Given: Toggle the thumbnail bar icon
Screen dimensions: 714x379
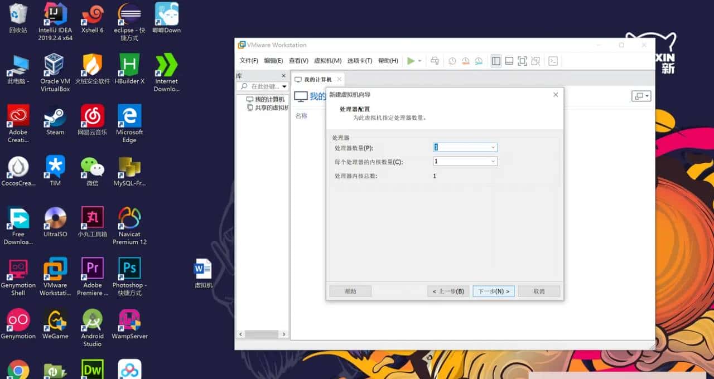Looking at the screenshot, I should click(x=509, y=61).
